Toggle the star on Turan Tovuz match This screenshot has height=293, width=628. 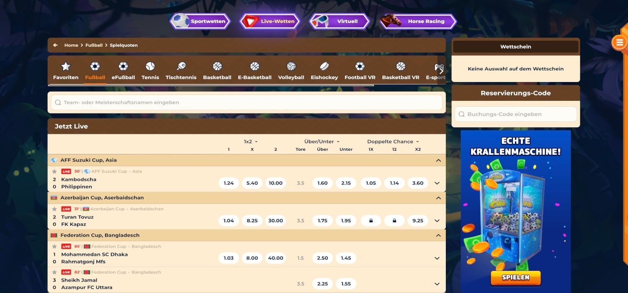[x=56, y=209]
